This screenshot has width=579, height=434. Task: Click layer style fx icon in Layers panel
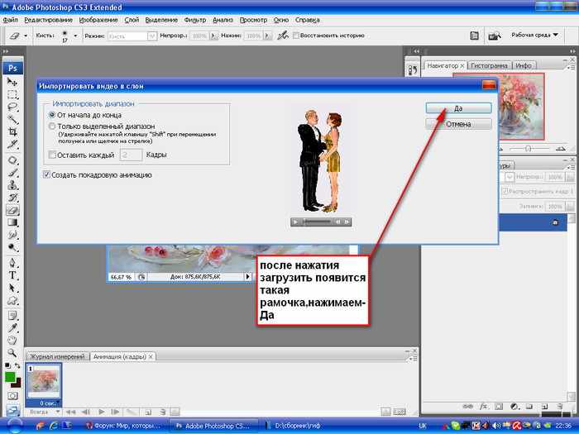coord(483,407)
